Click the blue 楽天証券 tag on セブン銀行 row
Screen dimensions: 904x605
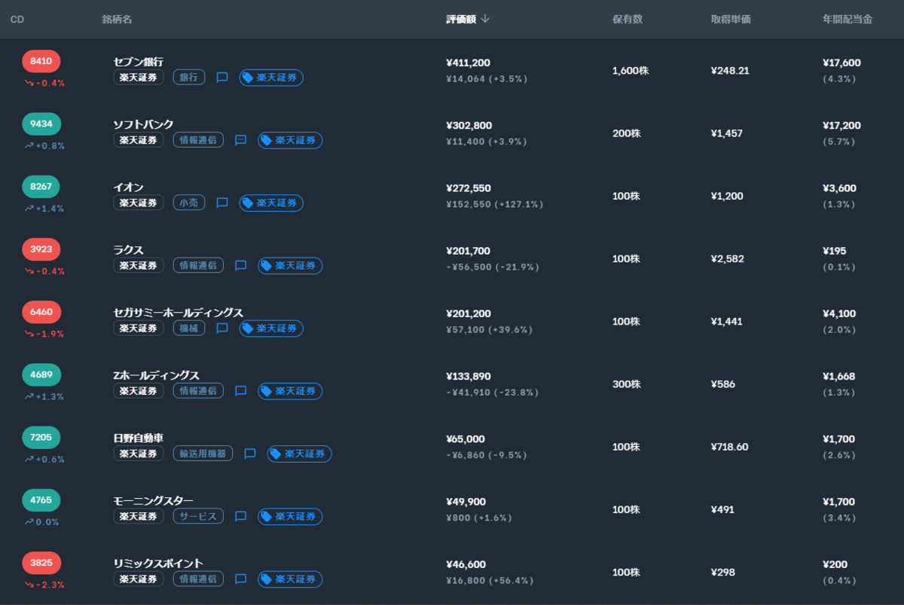(x=271, y=77)
